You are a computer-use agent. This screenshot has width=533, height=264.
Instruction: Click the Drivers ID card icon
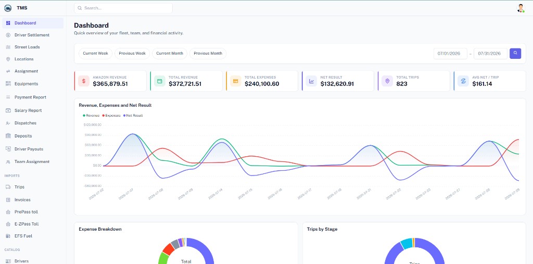click(x=8, y=261)
